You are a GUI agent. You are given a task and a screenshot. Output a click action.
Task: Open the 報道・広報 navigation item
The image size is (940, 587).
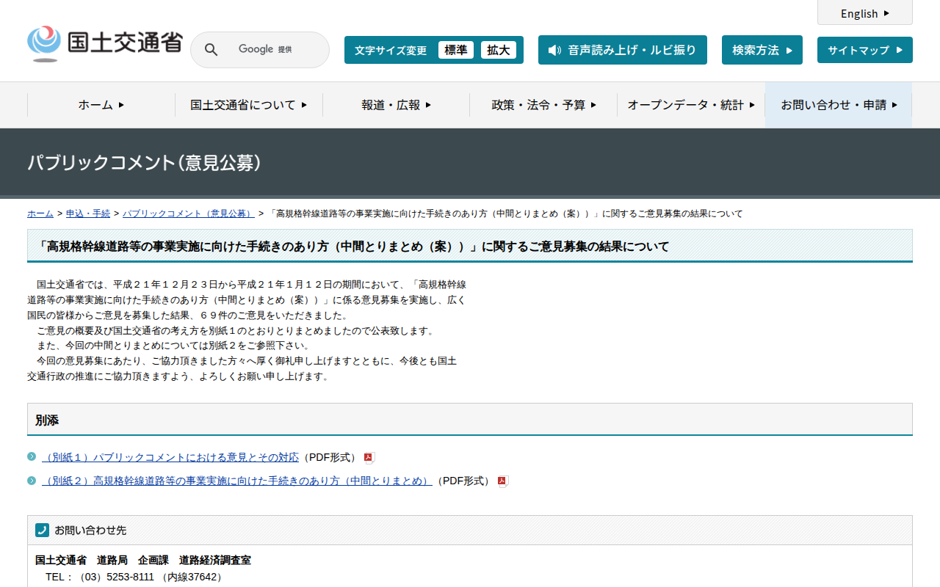pos(396,105)
